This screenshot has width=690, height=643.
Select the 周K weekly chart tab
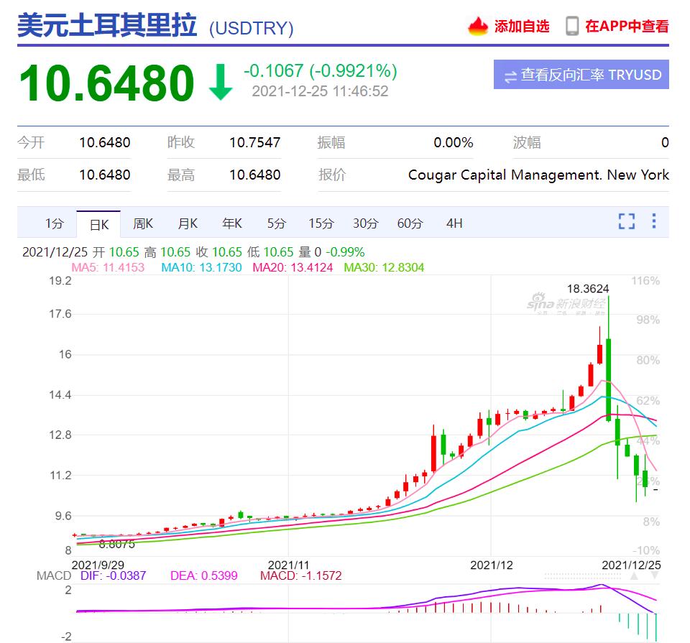coord(143,223)
